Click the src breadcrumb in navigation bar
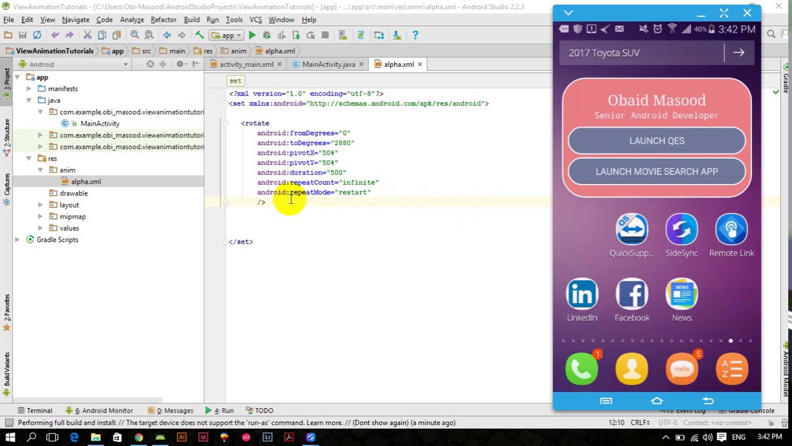This screenshot has width=792, height=446. coord(142,51)
